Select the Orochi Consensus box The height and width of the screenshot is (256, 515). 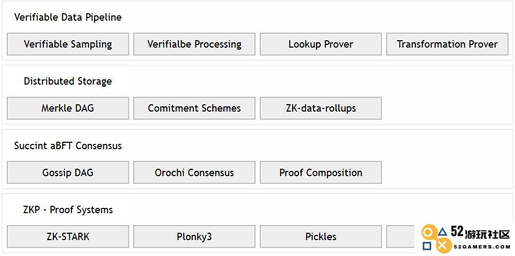[194, 172]
